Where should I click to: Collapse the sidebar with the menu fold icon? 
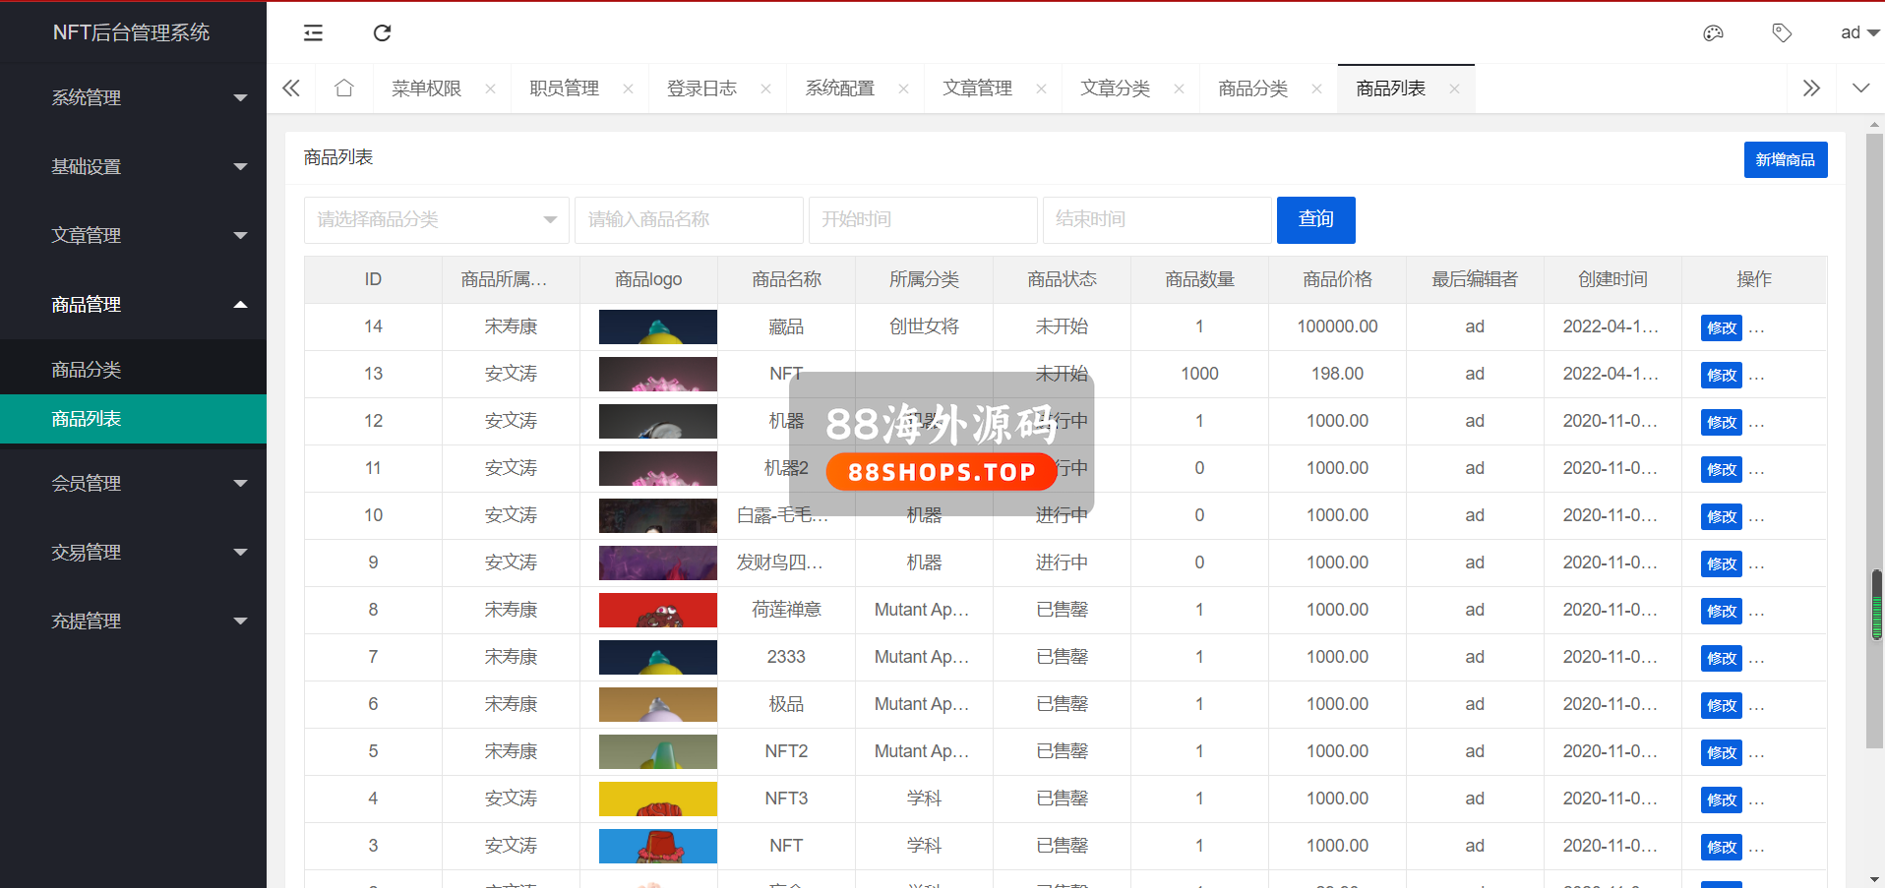point(313,33)
